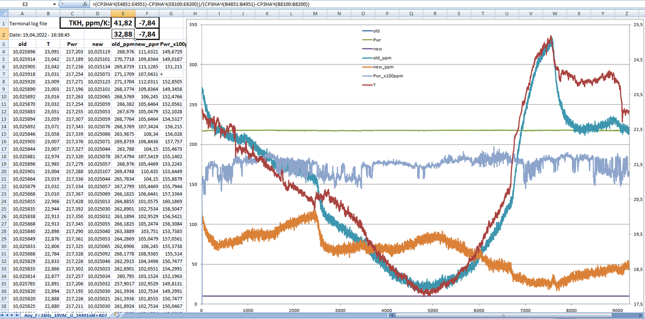Select column E header

[x=123, y=14]
